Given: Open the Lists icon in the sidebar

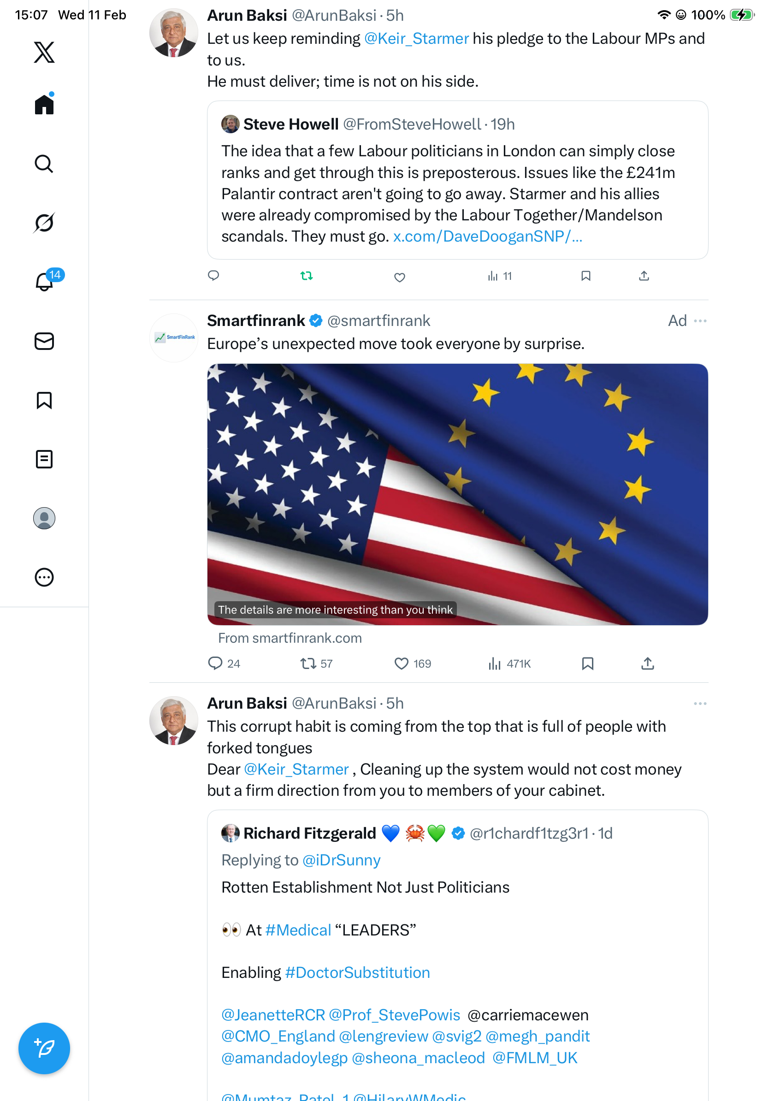Looking at the screenshot, I should pos(44,459).
